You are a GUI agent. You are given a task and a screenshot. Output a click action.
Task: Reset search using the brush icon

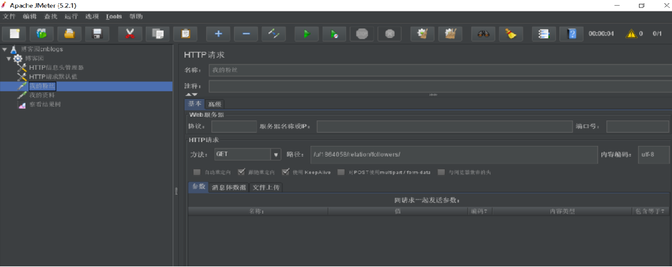coord(511,34)
